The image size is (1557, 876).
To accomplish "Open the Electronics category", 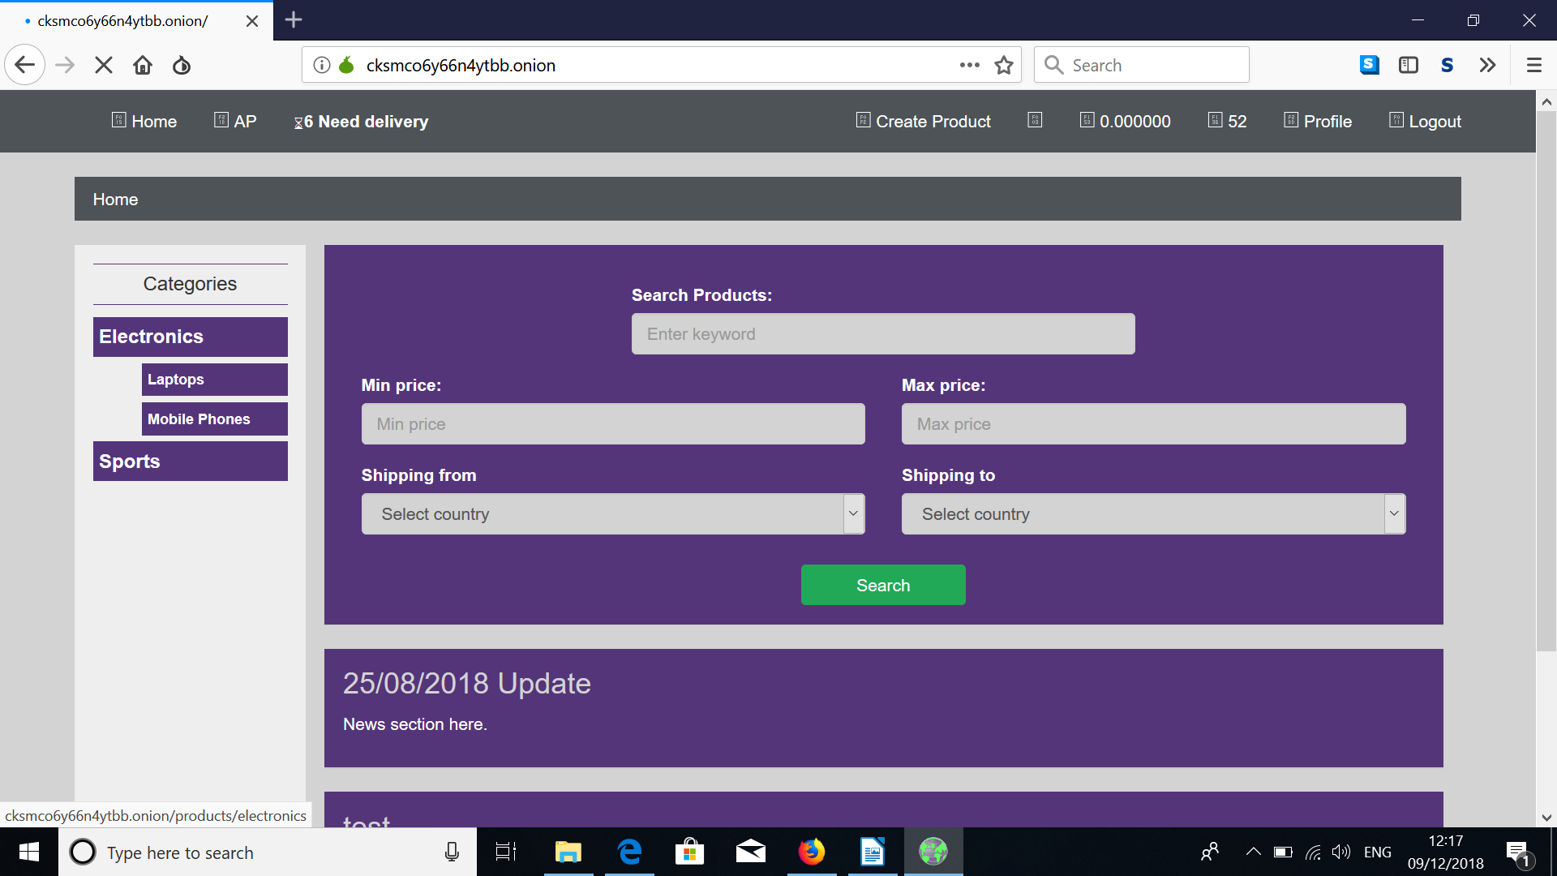I will click(191, 337).
